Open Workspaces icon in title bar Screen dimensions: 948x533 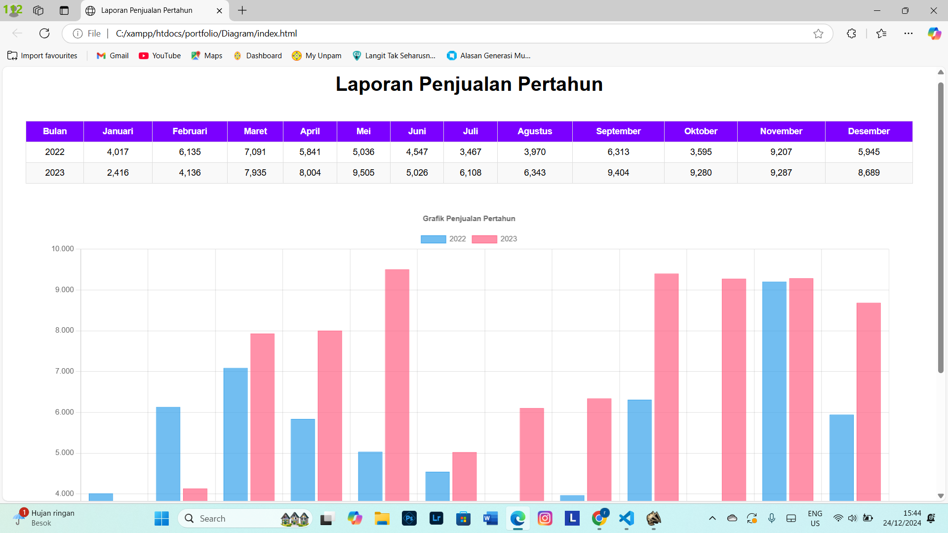click(39, 10)
